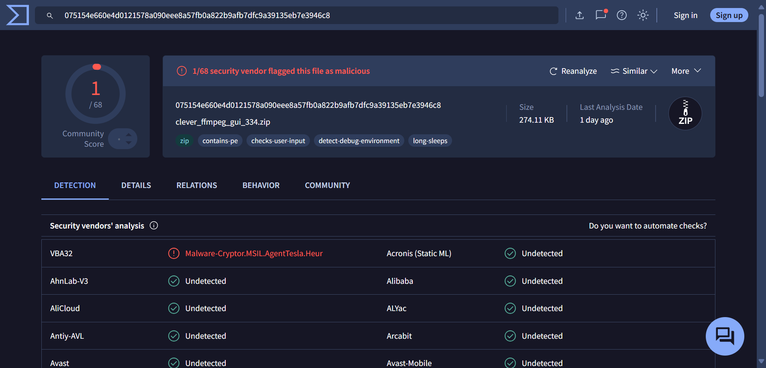The width and height of the screenshot is (766, 368).
Task: Switch to the Details tab
Action: point(136,185)
